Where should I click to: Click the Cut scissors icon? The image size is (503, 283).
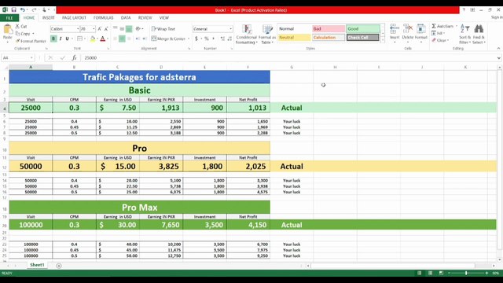(x=17, y=26)
